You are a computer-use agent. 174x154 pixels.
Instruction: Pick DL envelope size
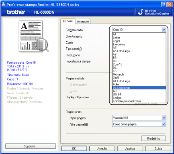[139, 68]
